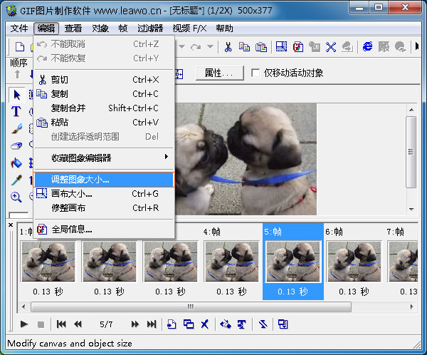The height and width of the screenshot is (355, 427).
Task: Choose 调整图象大小... from the edit menu
Action: point(104,180)
